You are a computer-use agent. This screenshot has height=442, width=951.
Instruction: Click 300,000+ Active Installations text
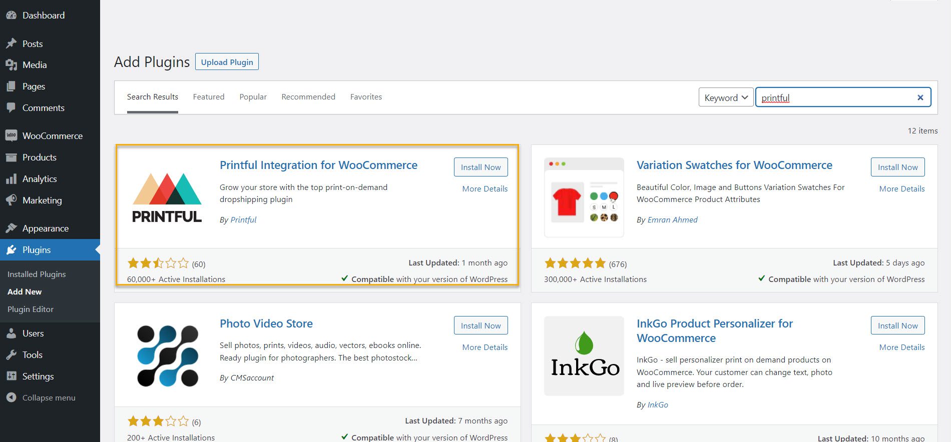[x=595, y=279]
